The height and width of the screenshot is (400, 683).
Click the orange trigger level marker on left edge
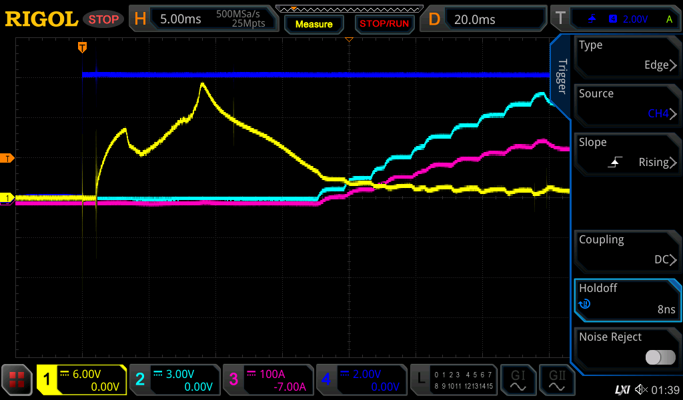7,158
